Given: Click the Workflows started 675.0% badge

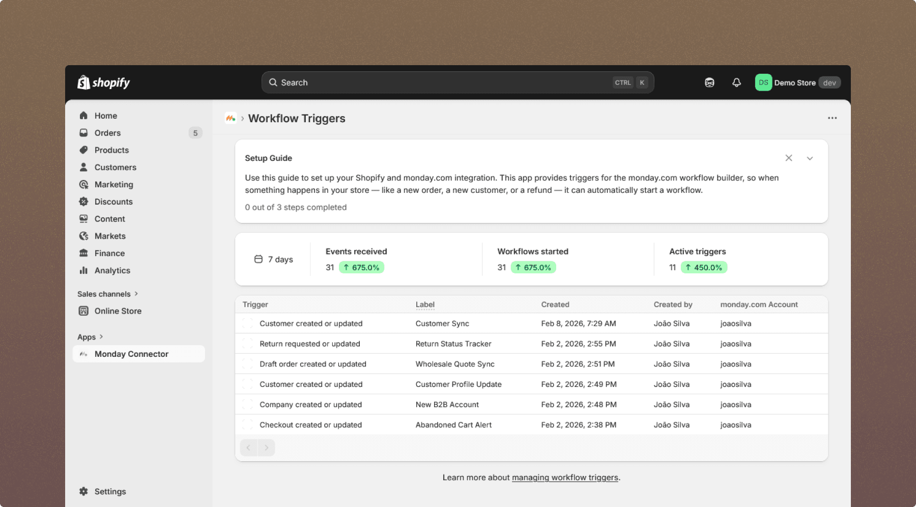Looking at the screenshot, I should tap(533, 267).
